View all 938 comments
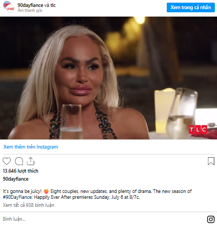217x225 pixels. click(28, 205)
